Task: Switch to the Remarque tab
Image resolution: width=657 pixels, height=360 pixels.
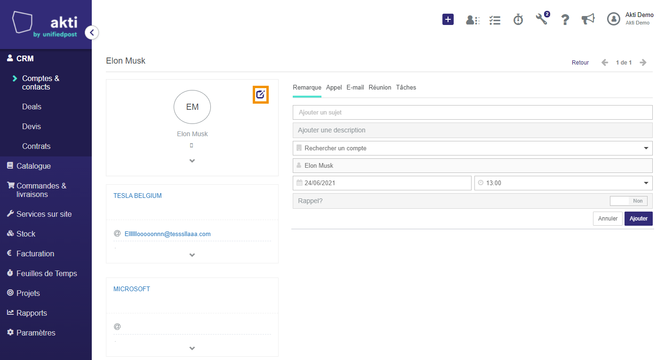Action: click(x=307, y=88)
